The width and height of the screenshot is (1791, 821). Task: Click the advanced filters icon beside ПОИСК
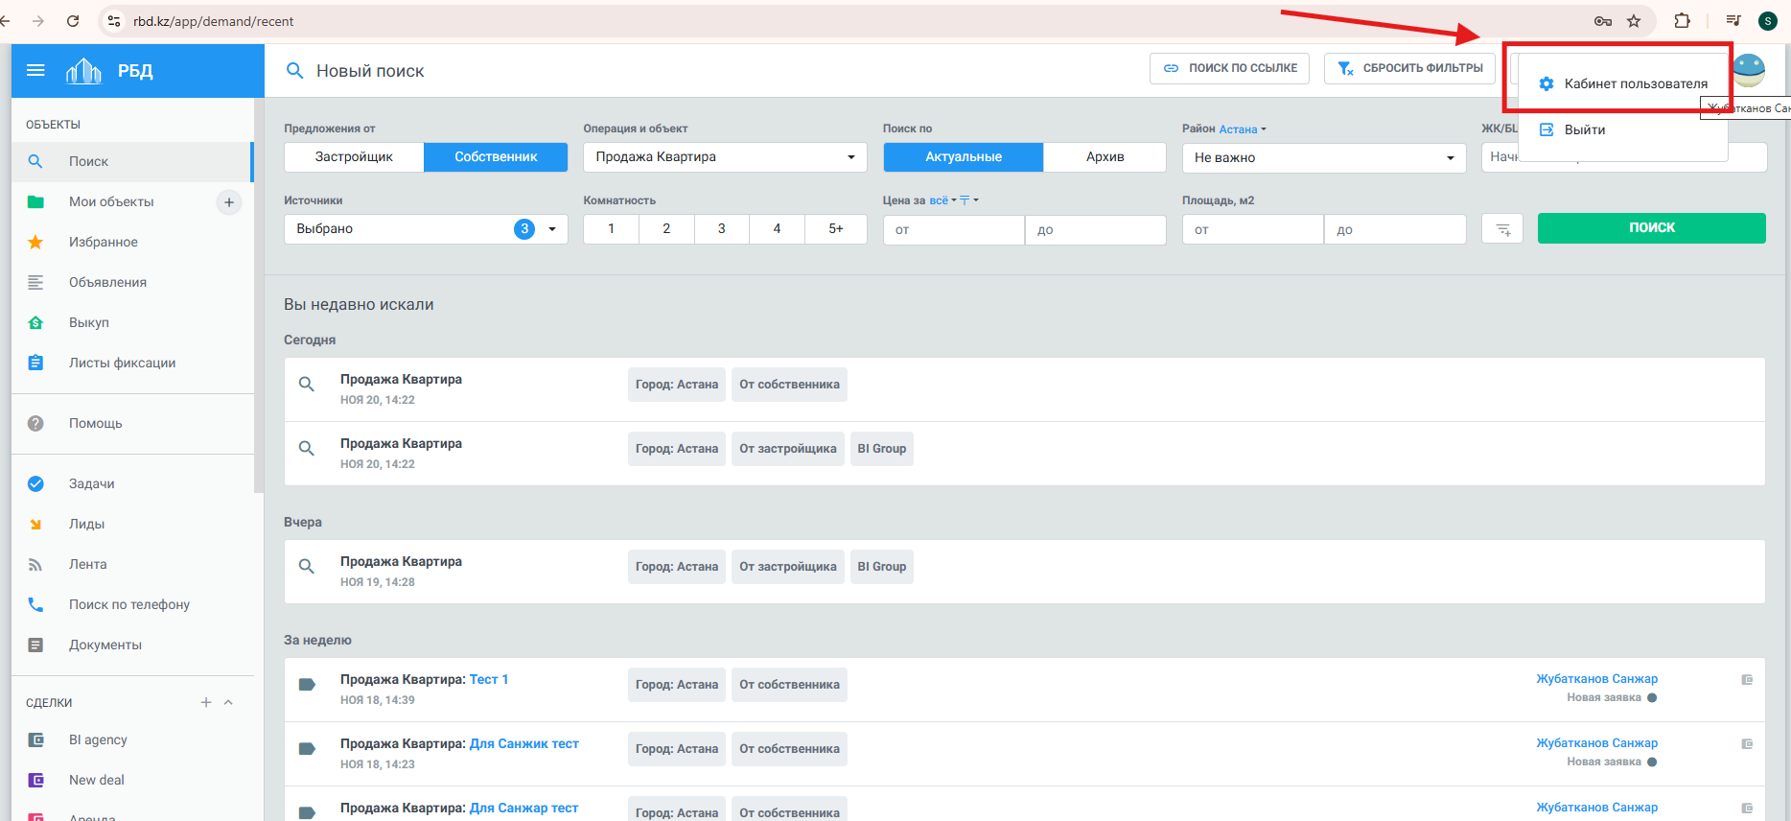pos(1502,229)
